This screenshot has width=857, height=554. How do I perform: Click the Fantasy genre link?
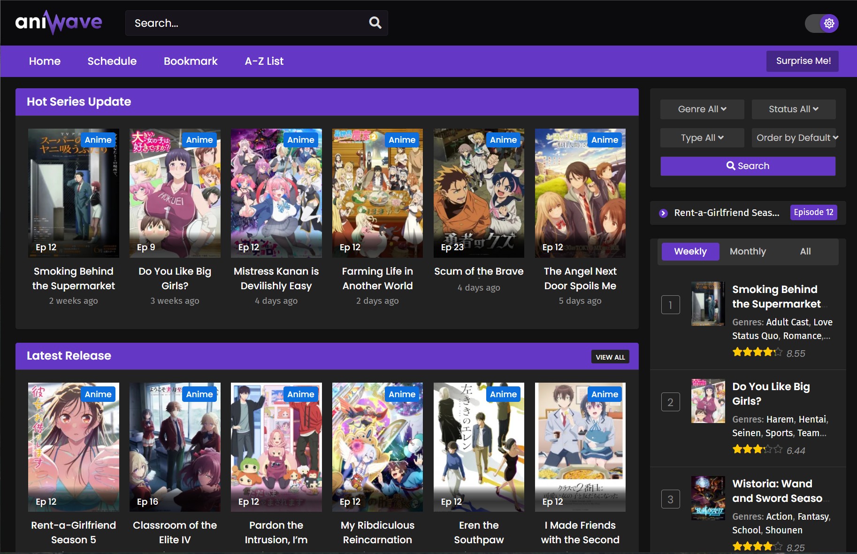click(x=813, y=516)
